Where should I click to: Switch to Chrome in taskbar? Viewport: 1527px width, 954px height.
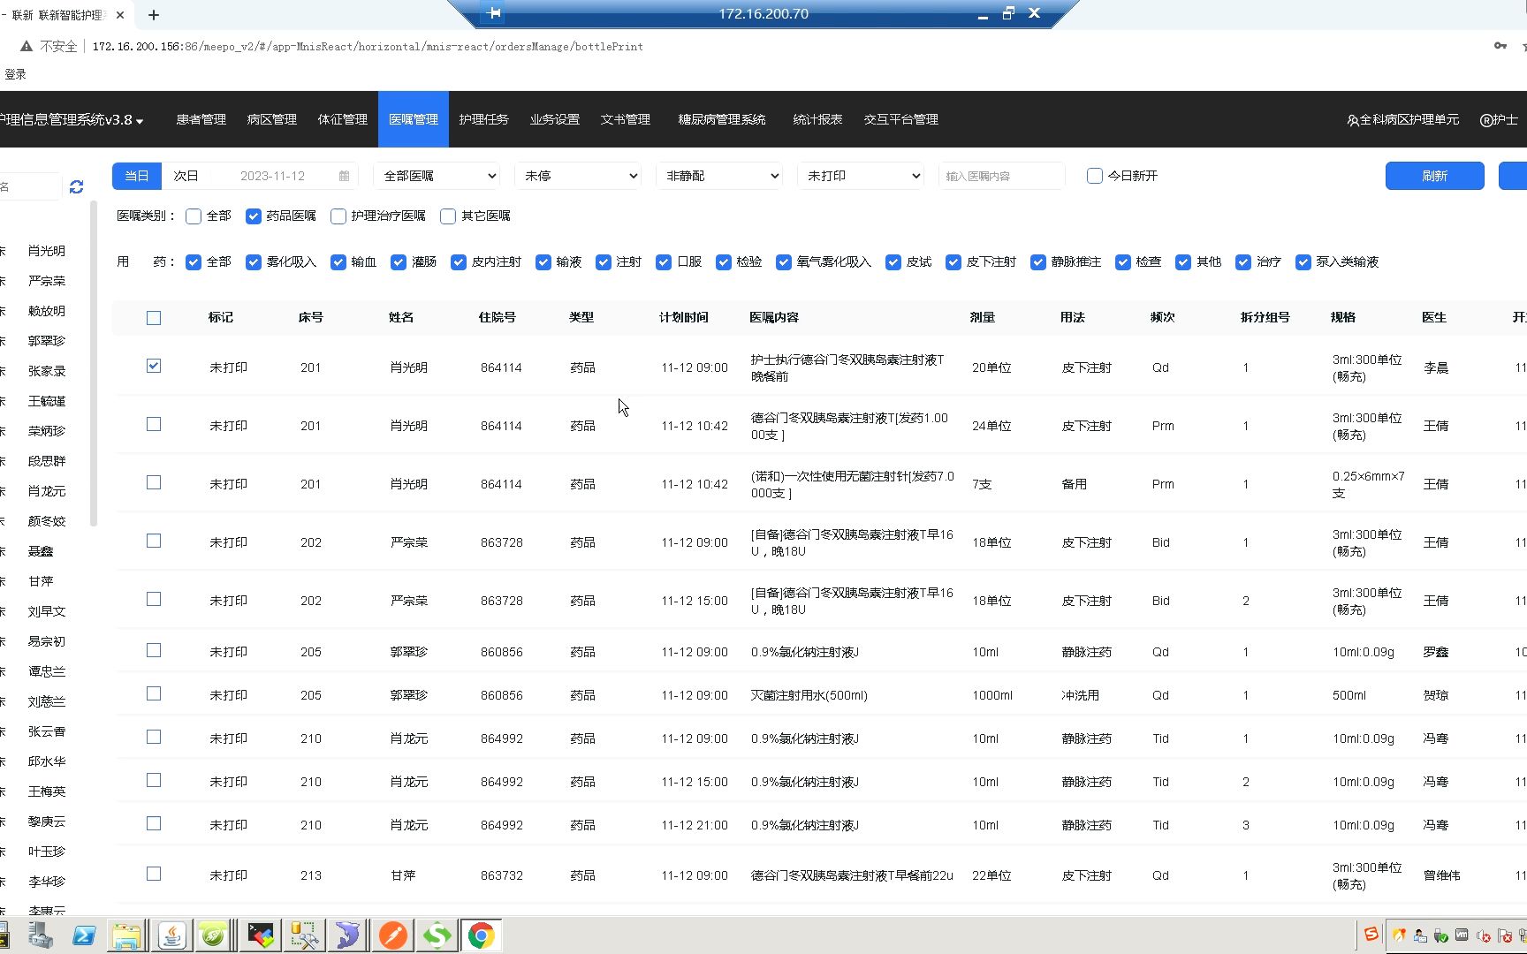click(482, 935)
